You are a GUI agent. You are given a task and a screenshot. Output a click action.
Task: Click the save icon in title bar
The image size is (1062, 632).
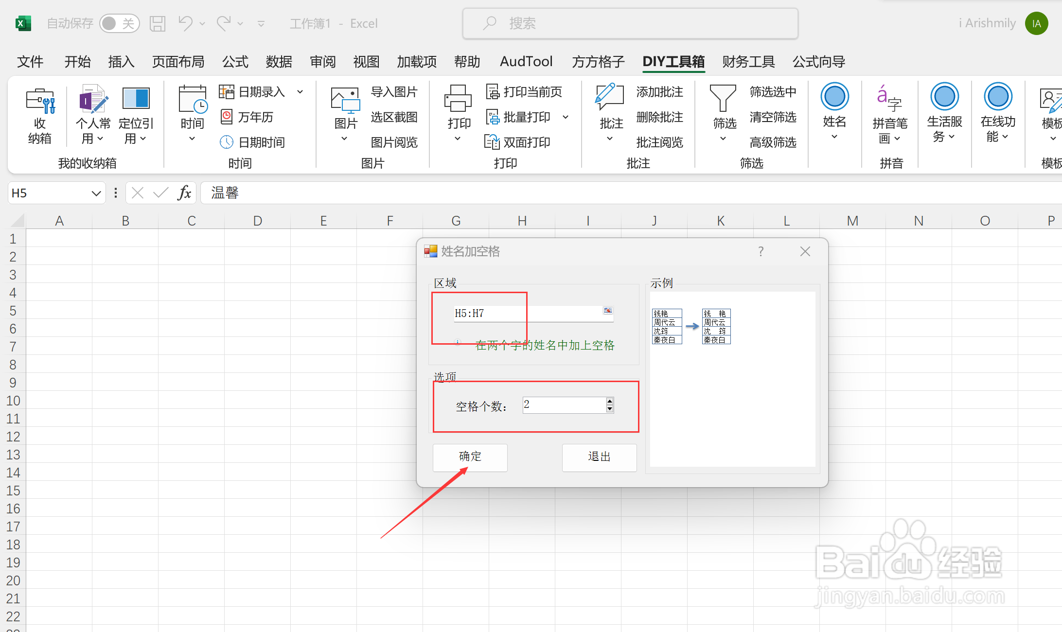pyautogui.click(x=158, y=23)
